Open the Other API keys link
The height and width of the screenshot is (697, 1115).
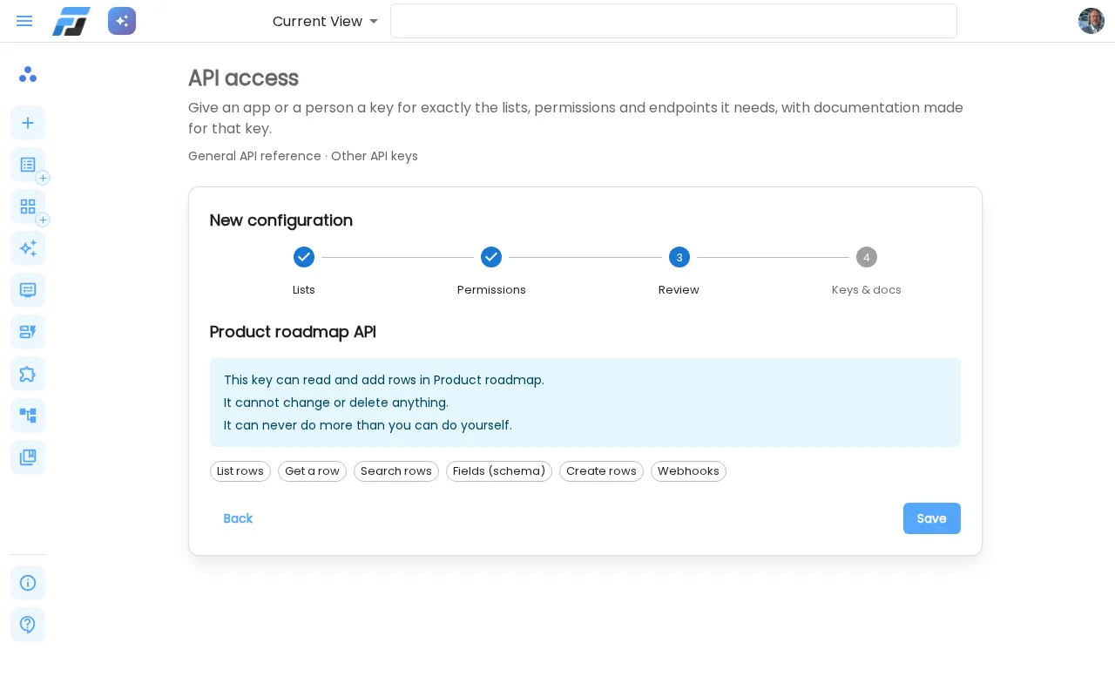pyautogui.click(x=375, y=156)
